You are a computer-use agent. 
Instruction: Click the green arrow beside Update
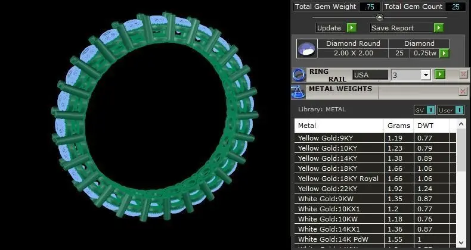(x=351, y=28)
